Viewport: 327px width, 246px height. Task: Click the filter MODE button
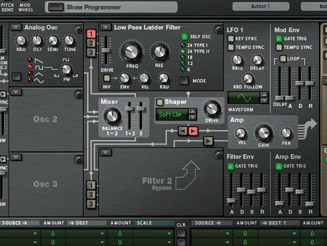[x=184, y=81]
